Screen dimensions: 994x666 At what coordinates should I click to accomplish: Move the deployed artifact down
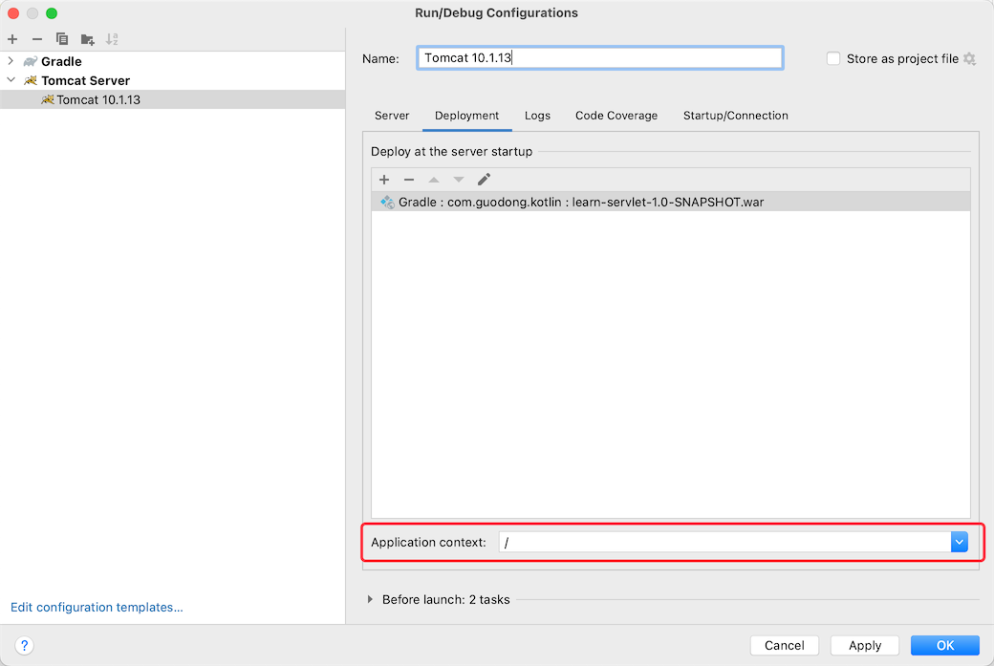coord(459,179)
